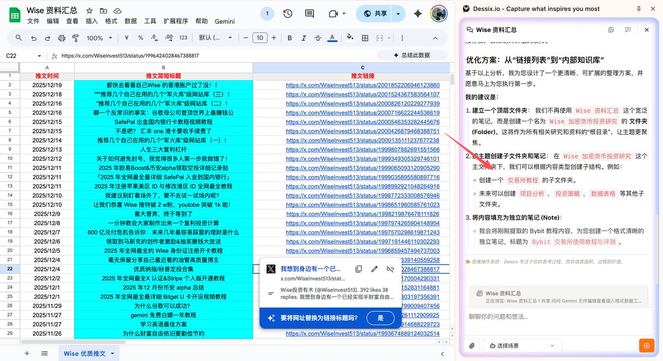Pin the Dessix.io side panel

pyautogui.click(x=639, y=8)
